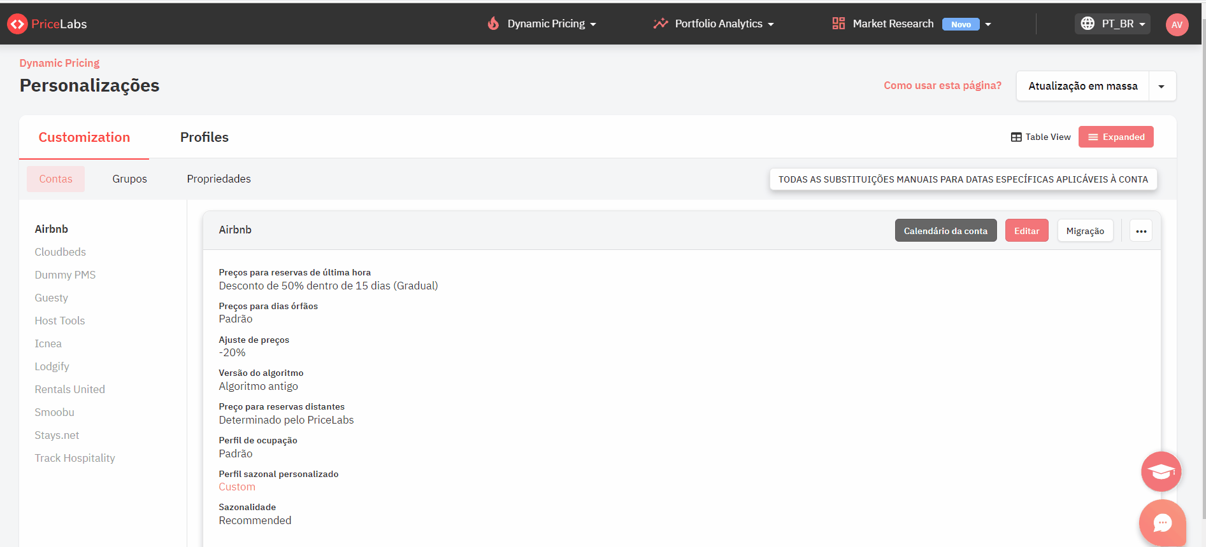The width and height of the screenshot is (1206, 547).
Task: Open the chat support bubble
Action: click(1162, 523)
